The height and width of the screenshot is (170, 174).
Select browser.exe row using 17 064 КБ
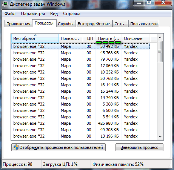pos(80,66)
